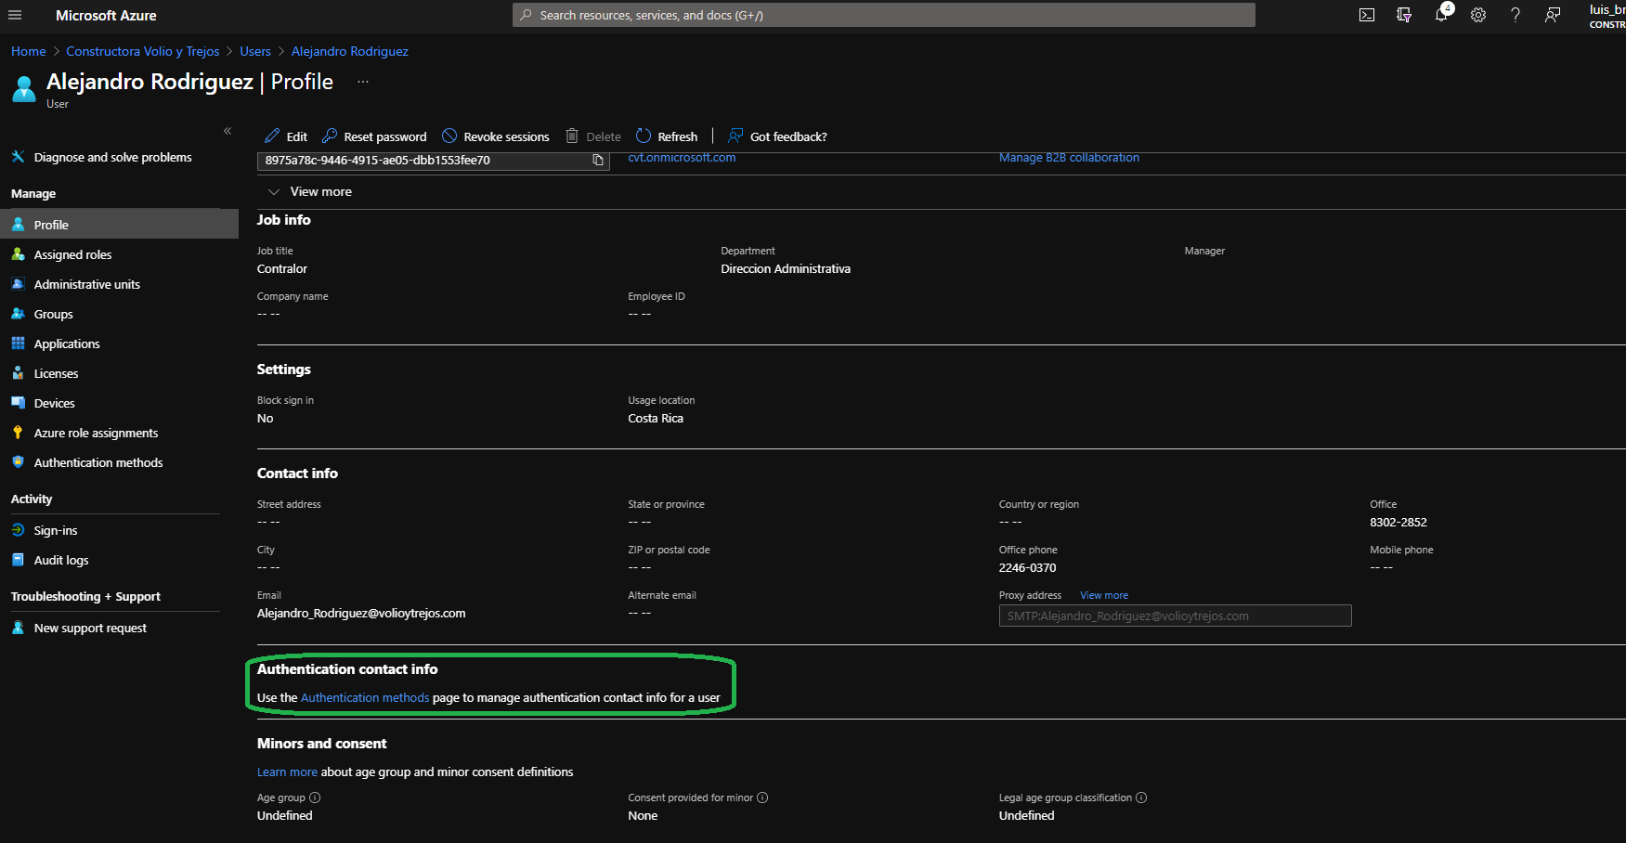Click the Reset password key icon
The width and height of the screenshot is (1626, 843).
click(330, 136)
